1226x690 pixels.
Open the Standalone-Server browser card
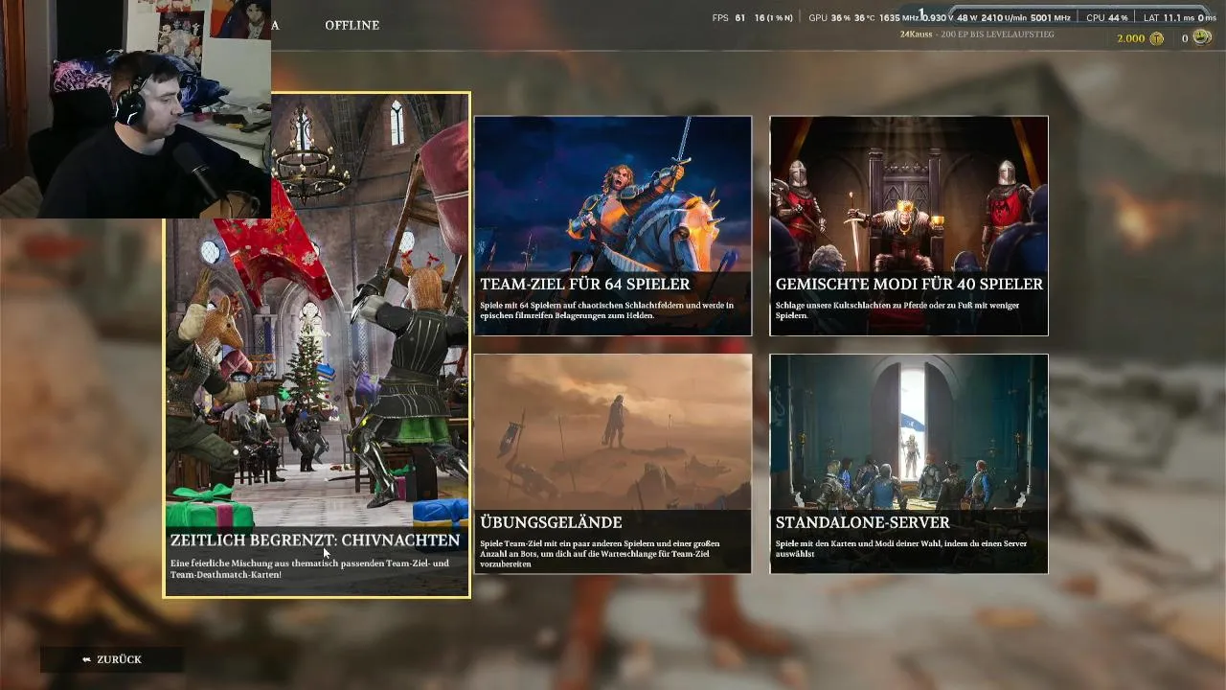(x=909, y=464)
